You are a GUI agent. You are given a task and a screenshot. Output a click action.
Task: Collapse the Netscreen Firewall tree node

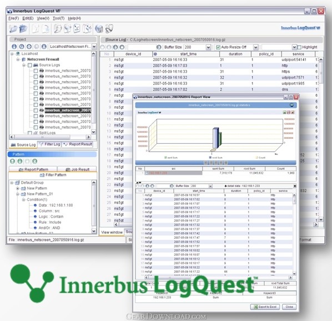18,59
